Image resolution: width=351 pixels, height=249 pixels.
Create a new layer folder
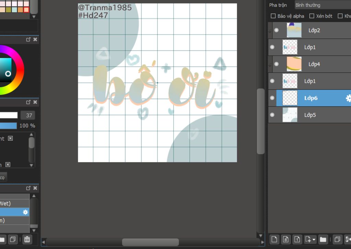click(323, 239)
